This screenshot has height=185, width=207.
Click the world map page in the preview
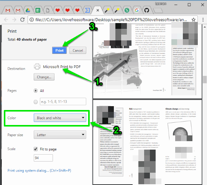pyautogui.click(x=147, y=61)
